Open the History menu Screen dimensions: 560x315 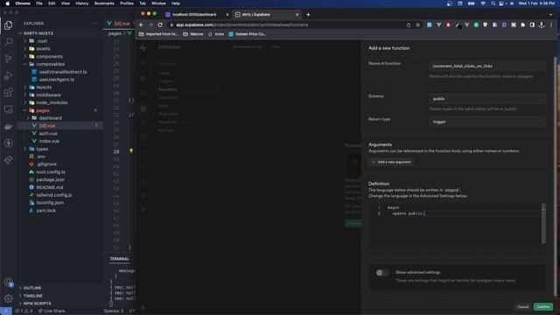click(81, 3)
